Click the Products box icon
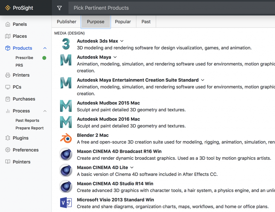The width and height of the screenshot is (275, 212). [8, 48]
